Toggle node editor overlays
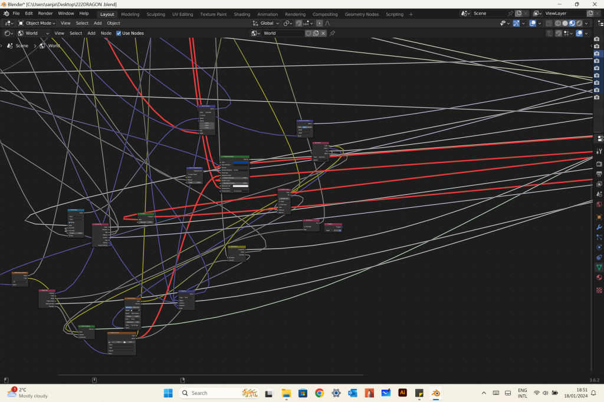 [x=579, y=33]
